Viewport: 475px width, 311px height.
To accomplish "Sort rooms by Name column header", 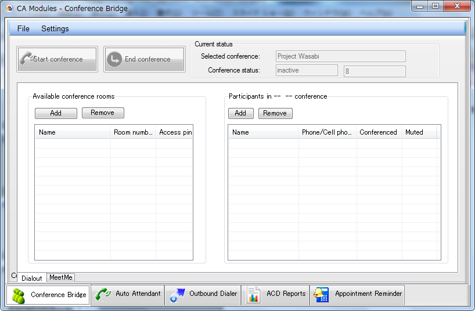I will tap(73, 132).
